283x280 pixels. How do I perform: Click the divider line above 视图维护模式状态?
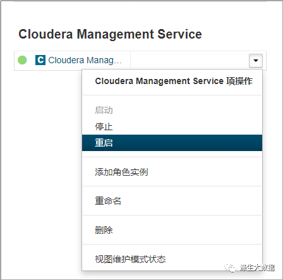coord(172,245)
